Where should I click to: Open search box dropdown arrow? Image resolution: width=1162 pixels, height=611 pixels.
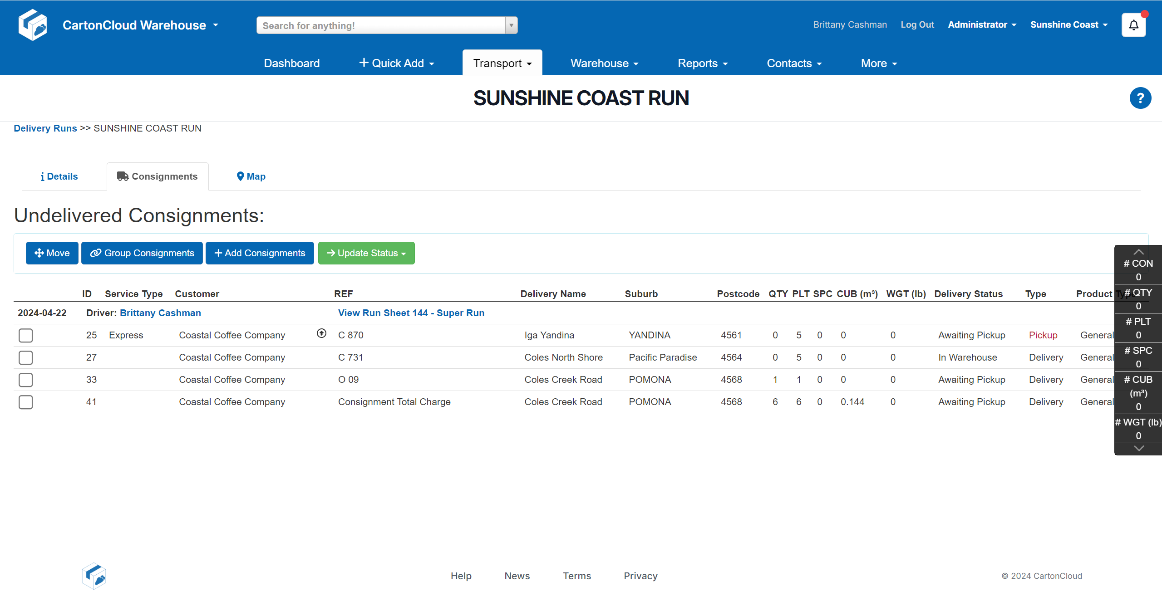pyautogui.click(x=511, y=25)
